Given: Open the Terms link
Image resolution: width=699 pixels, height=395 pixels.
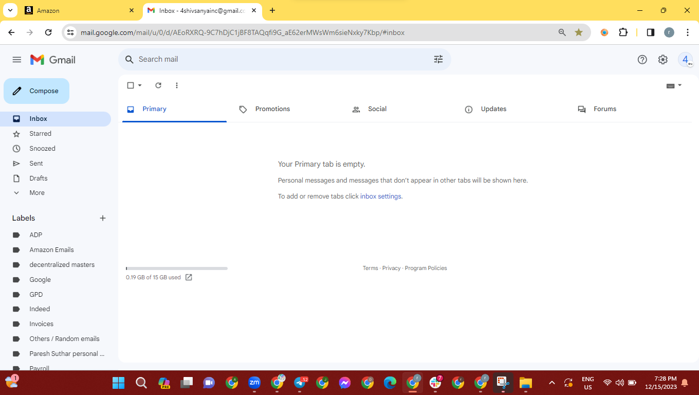Looking at the screenshot, I should [370, 268].
